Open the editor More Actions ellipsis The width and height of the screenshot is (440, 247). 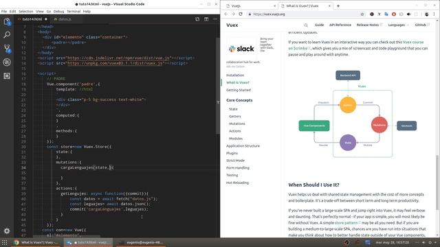pos(215,19)
